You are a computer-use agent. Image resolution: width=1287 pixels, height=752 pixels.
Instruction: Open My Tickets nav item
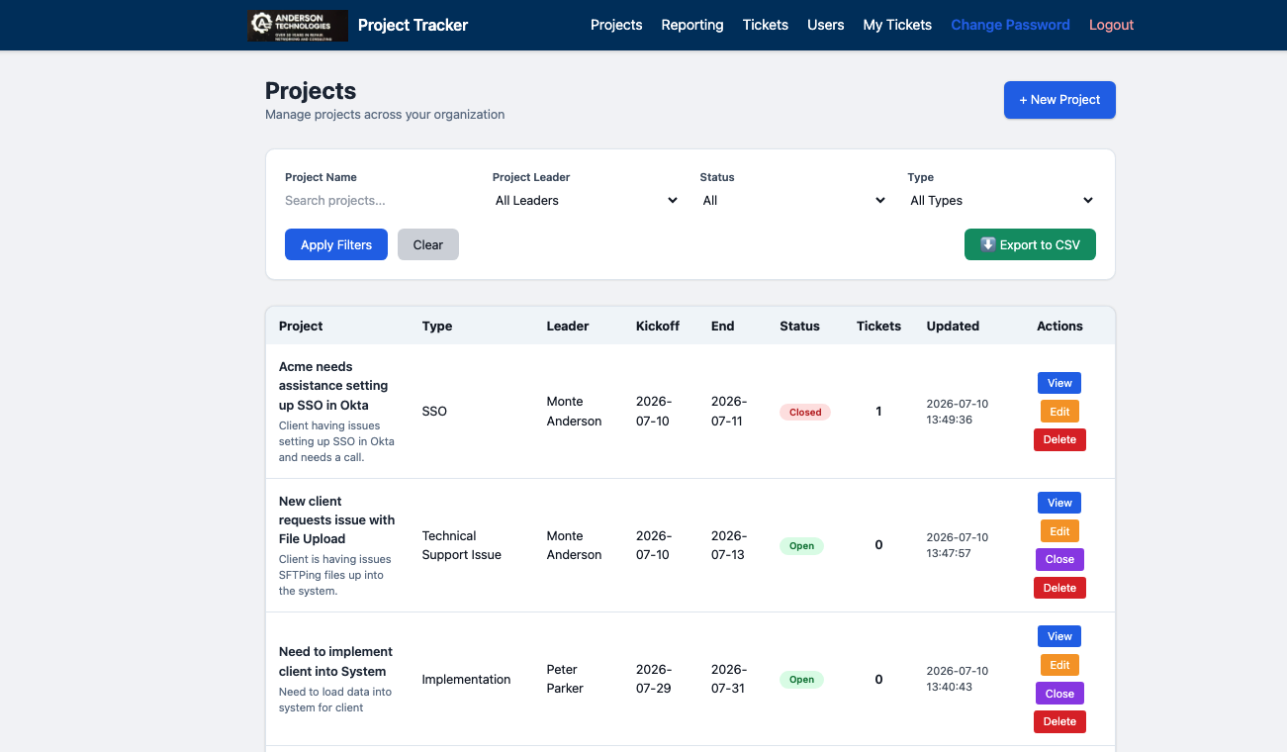tap(897, 25)
